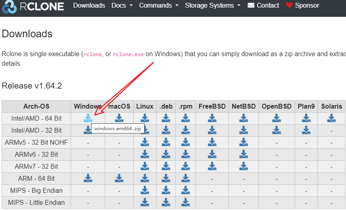
Task: Click the 'Downloads' page heading
Action: point(27,34)
